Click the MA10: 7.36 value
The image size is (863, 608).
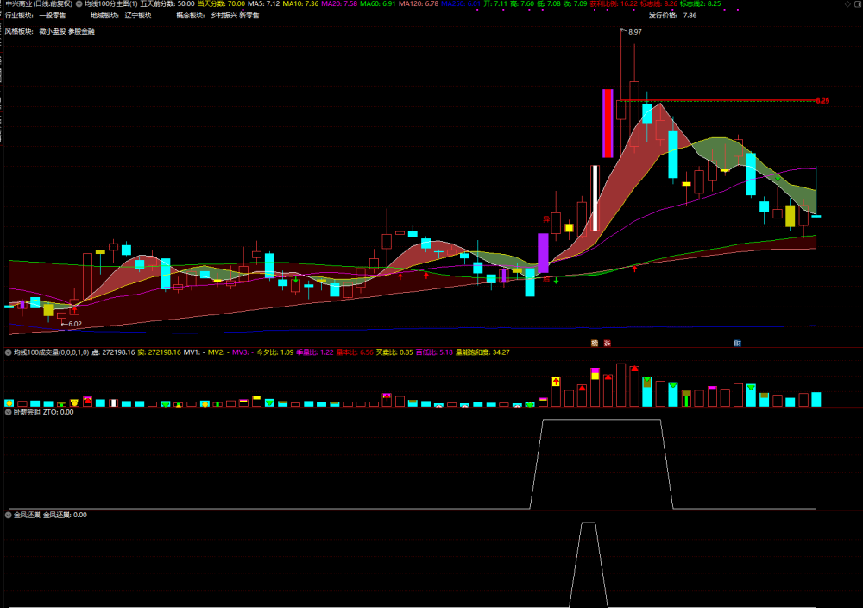300,3
